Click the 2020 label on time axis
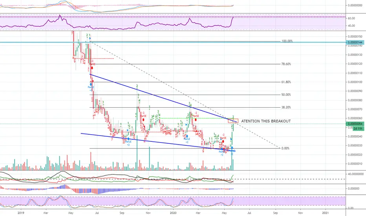The height and width of the screenshot is (216, 366). pyautogui.click(x=173, y=213)
